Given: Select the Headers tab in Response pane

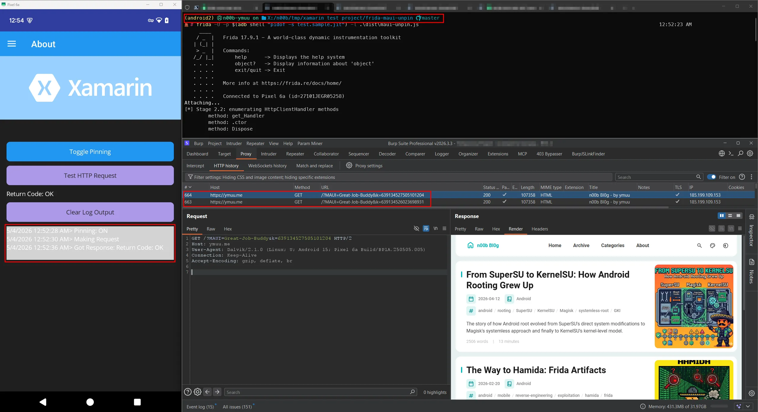Looking at the screenshot, I should [540, 229].
